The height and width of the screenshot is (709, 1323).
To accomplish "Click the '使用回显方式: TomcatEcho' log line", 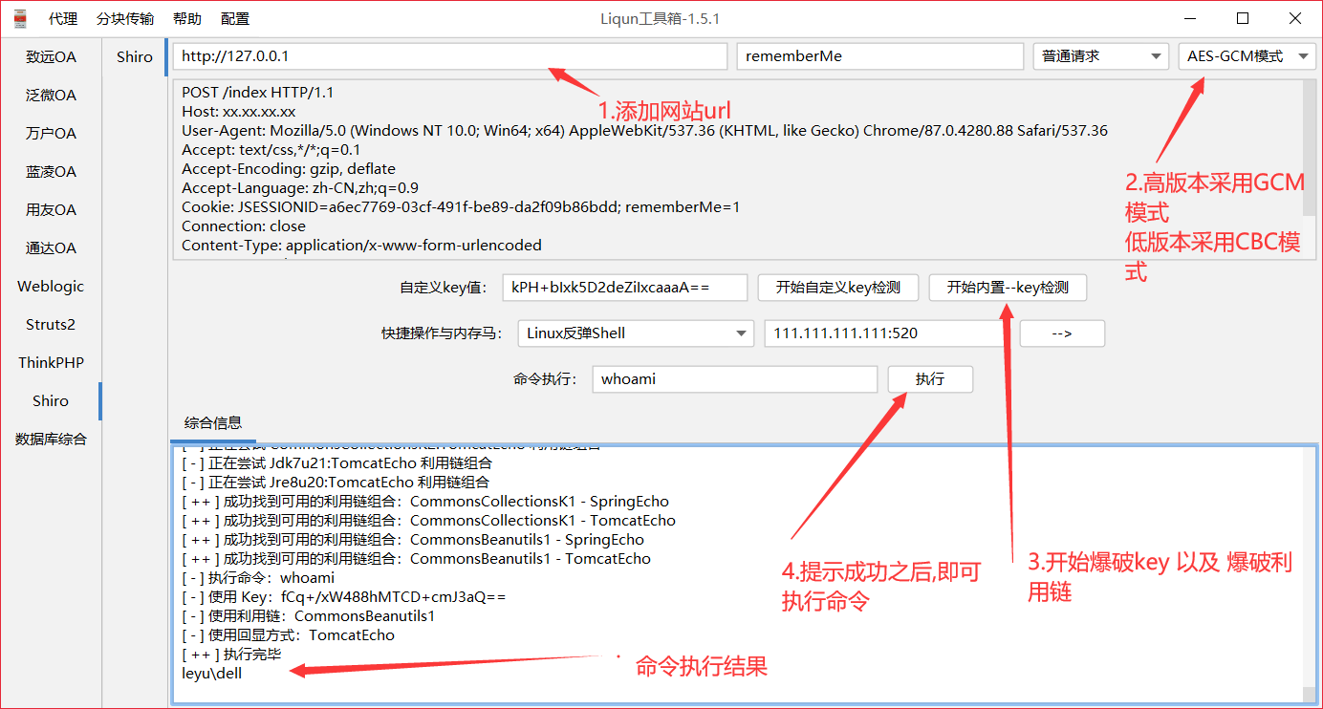I will pos(288,635).
